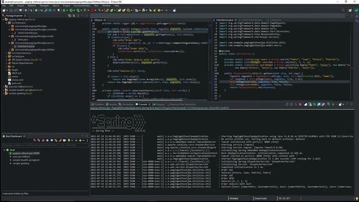Click the Pin Editor toolbar icon
Image resolution: width=359 pixels, height=202 pixels.
174,10
